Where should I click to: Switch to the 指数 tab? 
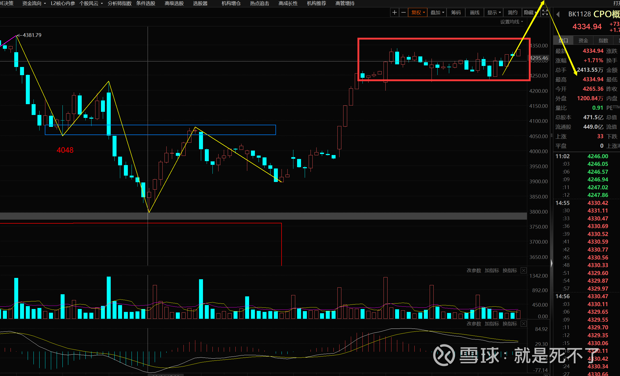click(603, 41)
